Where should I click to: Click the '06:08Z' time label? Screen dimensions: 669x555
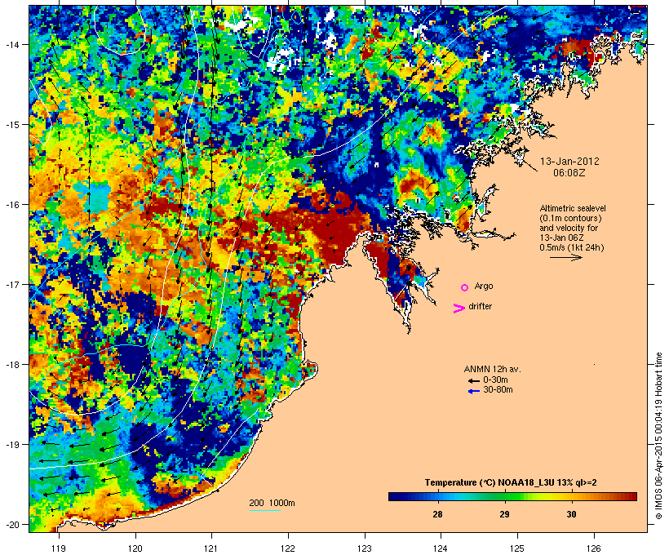pyautogui.click(x=569, y=173)
